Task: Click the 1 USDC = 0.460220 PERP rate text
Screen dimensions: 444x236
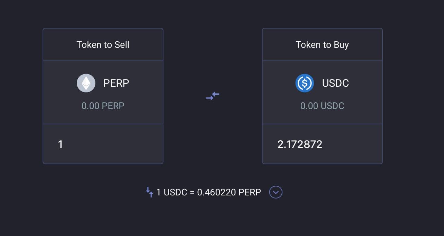Action: pyautogui.click(x=208, y=192)
